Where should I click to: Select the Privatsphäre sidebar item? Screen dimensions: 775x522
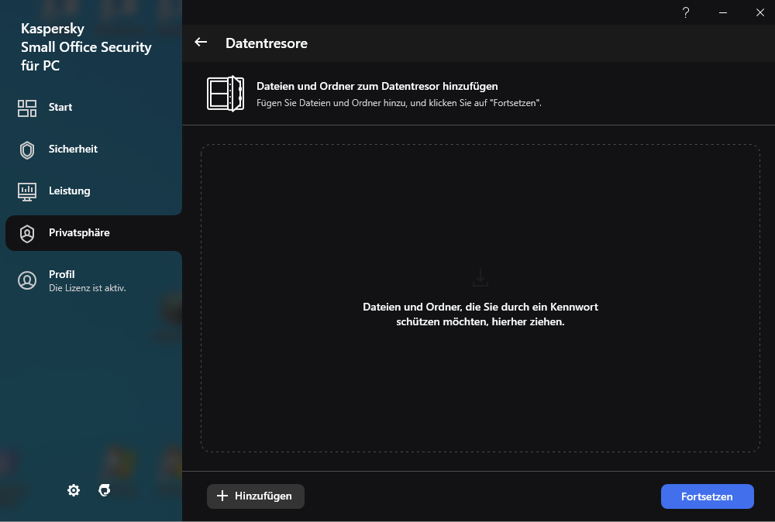94,233
